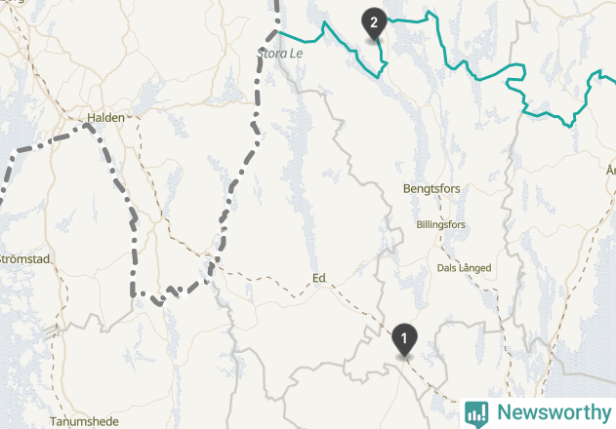Select the Ed town label
This screenshot has height=429, width=616.
318,278
